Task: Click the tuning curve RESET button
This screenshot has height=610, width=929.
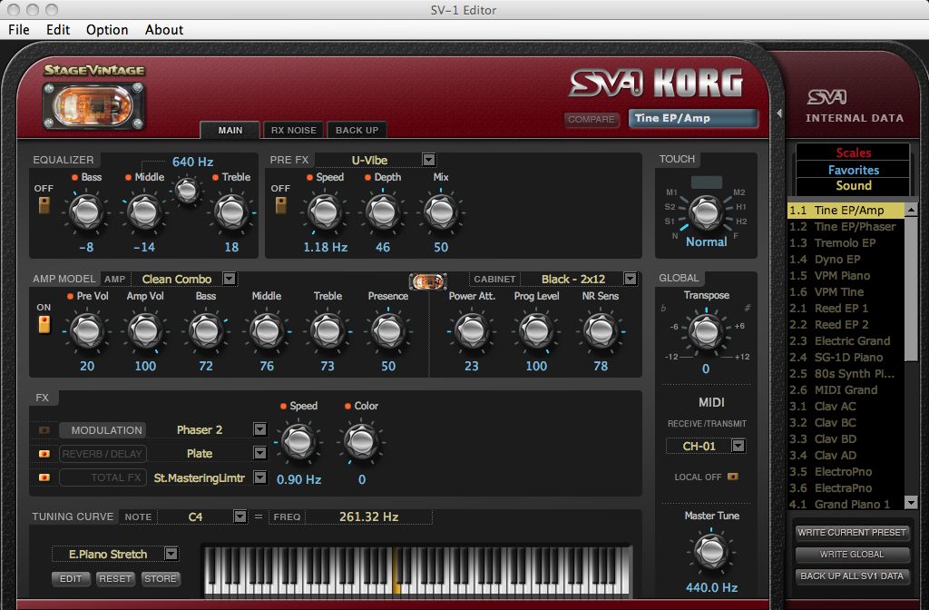Action: [115, 578]
